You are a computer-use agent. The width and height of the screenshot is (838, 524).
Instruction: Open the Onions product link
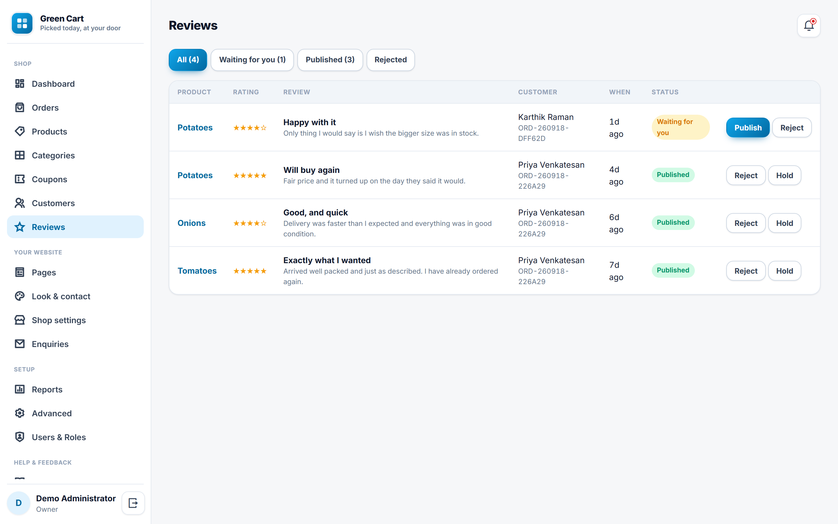click(191, 223)
